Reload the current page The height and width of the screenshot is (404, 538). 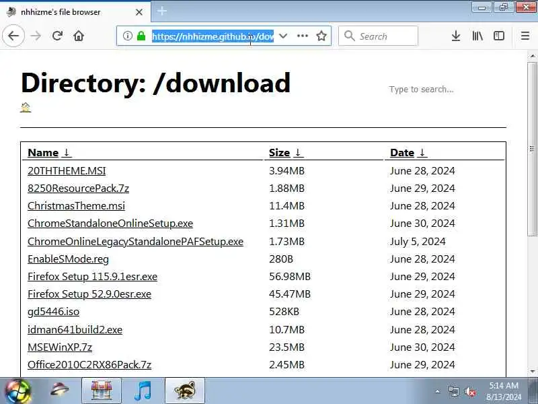57,36
